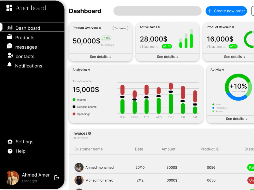Image resolution: width=254 pixels, height=190 pixels.
Task: Click See details under Activity
Action: point(236,119)
